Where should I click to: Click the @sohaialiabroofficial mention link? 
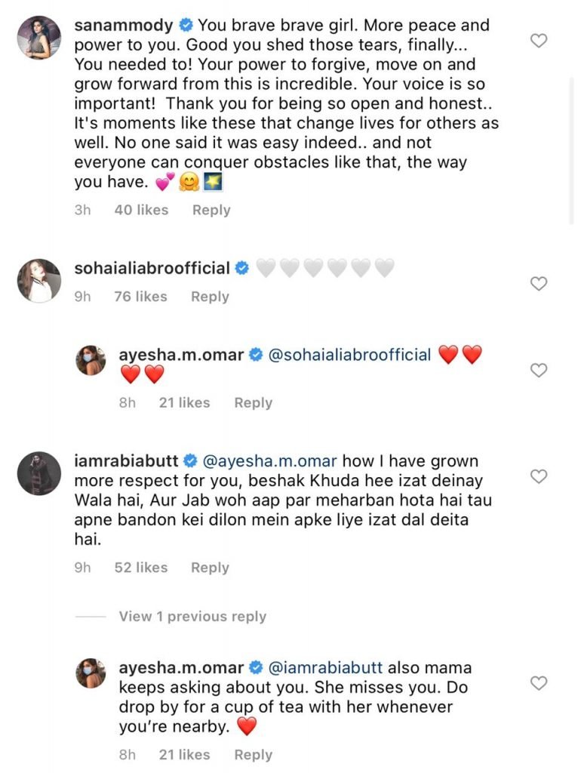coord(349,355)
